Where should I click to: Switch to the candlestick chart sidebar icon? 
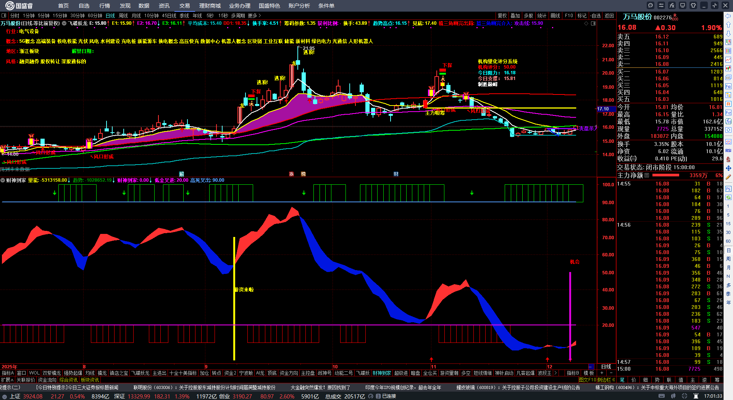728,69
